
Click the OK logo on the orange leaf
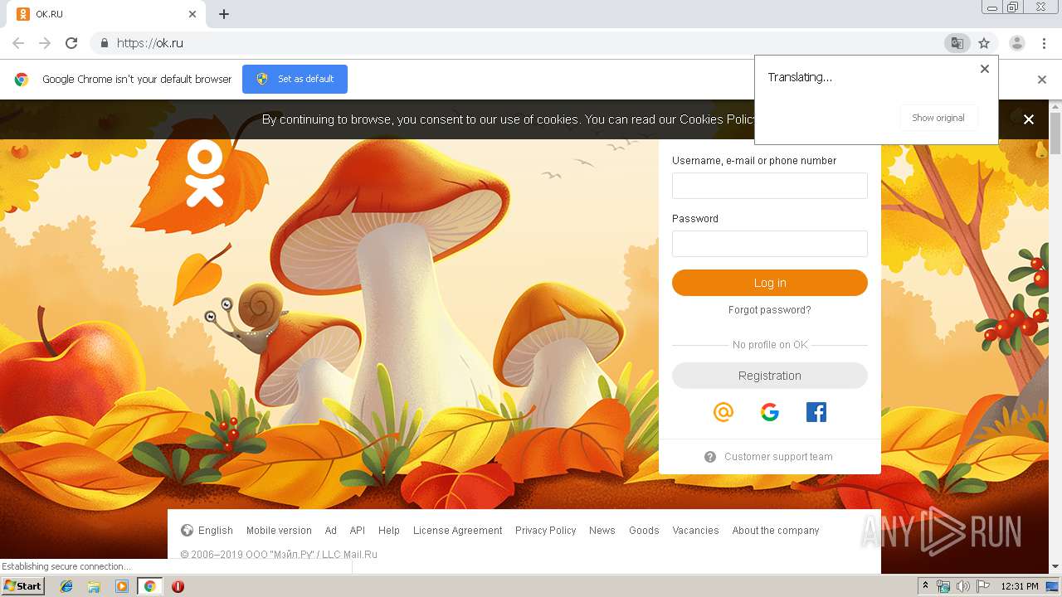point(205,173)
